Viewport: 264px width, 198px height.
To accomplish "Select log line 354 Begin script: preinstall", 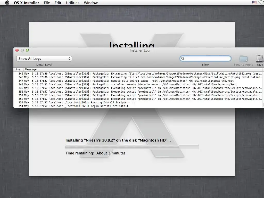I will click(138, 106).
